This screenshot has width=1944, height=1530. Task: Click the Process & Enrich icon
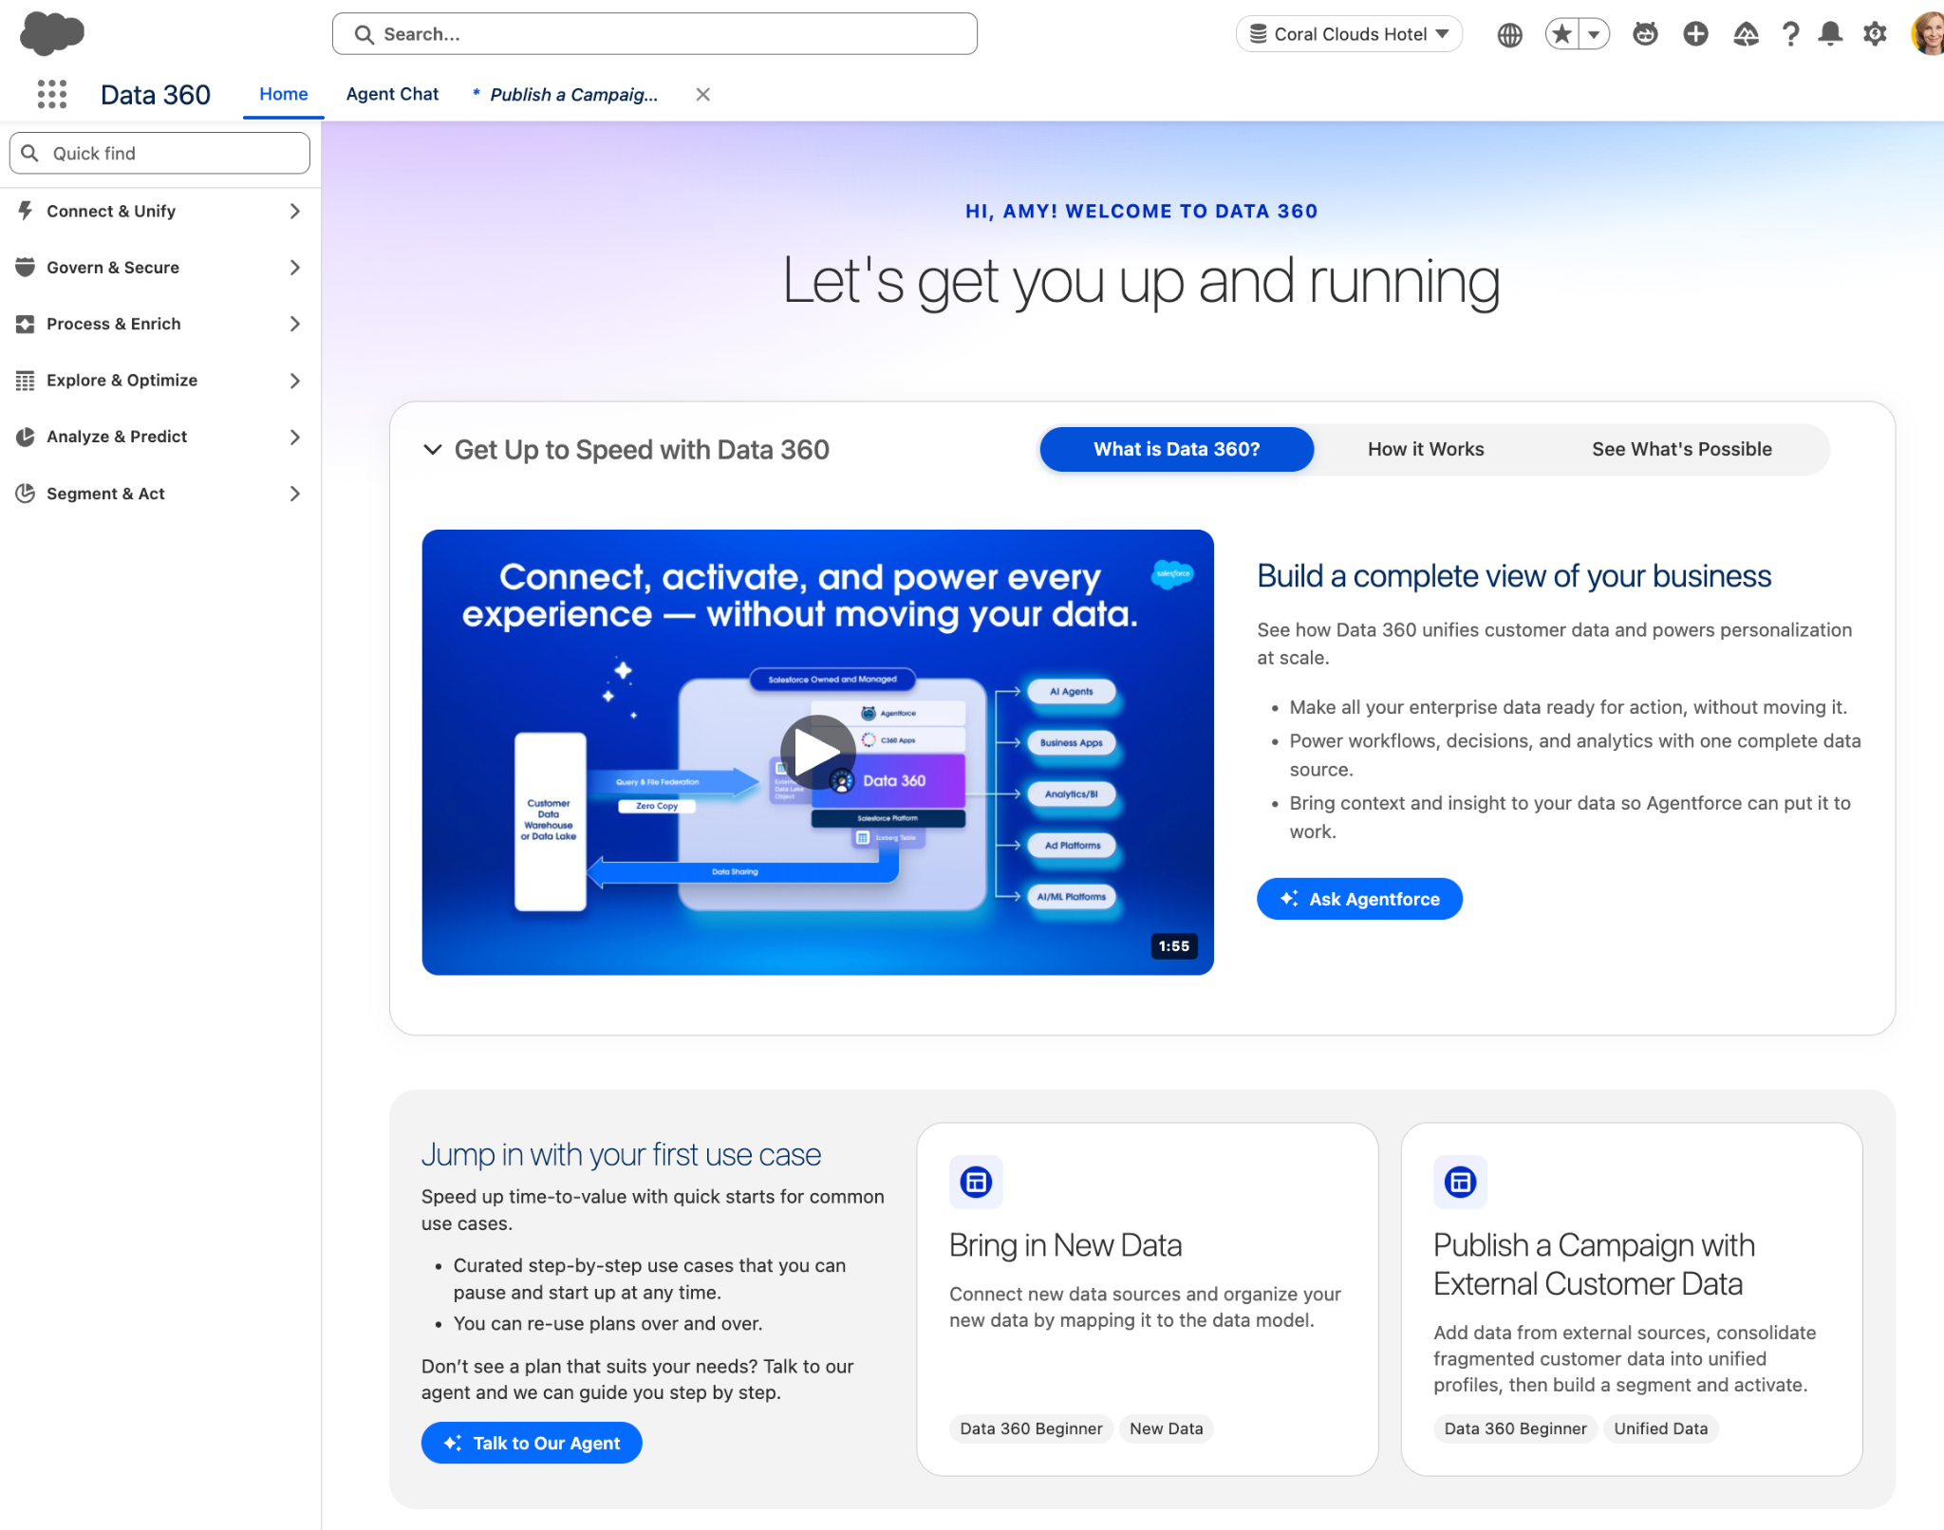26,324
